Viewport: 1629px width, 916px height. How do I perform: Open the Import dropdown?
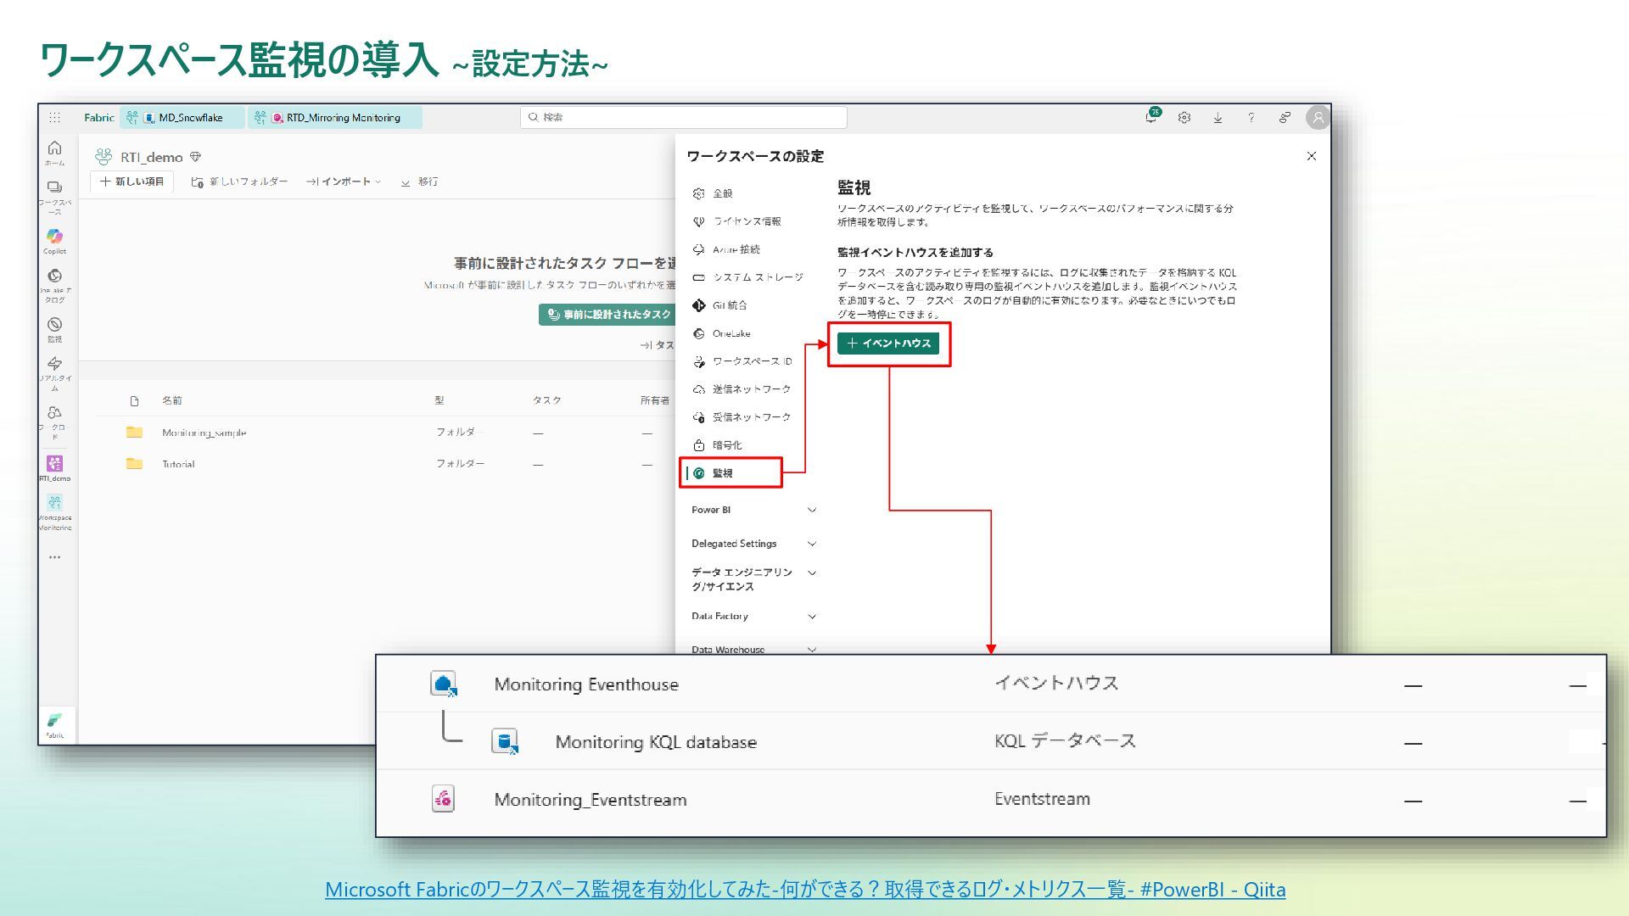(344, 182)
